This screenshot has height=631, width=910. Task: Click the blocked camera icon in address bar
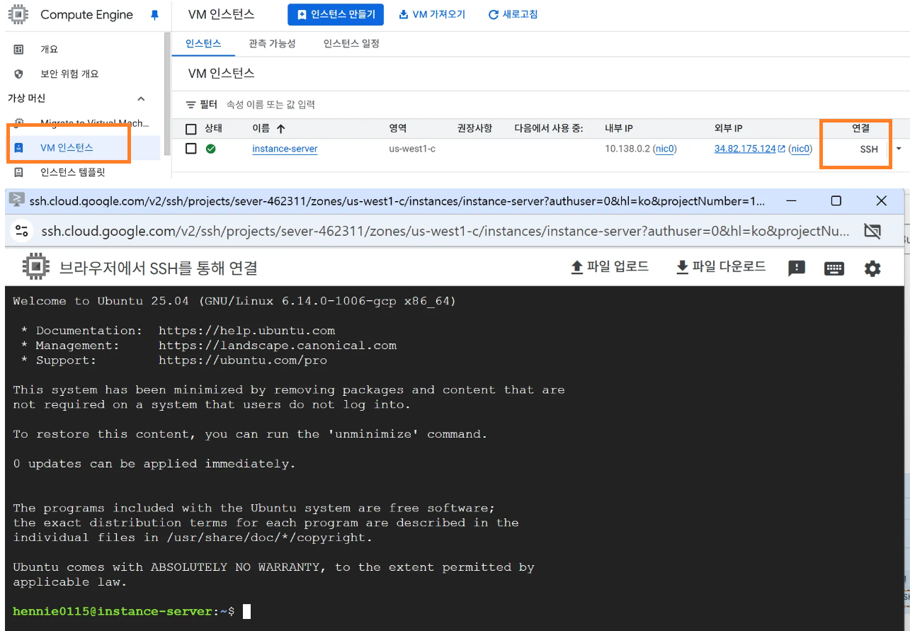tap(872, 231)
